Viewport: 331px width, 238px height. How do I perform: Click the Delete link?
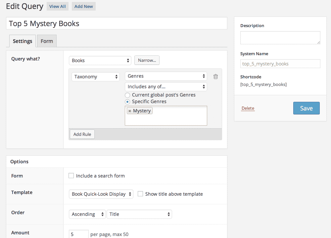click(x=248, y=108)
